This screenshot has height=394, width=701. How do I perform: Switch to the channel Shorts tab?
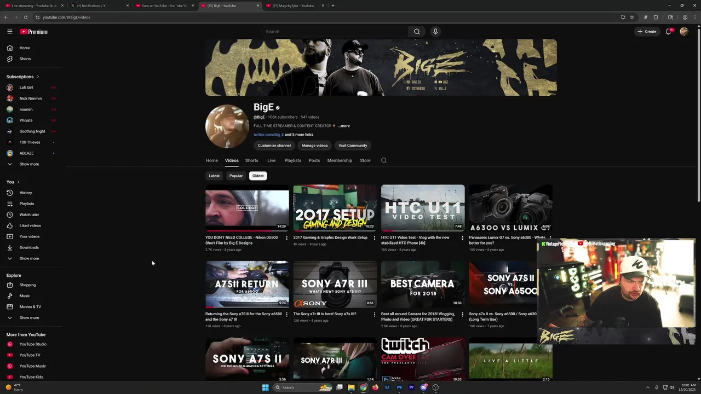click(x=251, y=160)
